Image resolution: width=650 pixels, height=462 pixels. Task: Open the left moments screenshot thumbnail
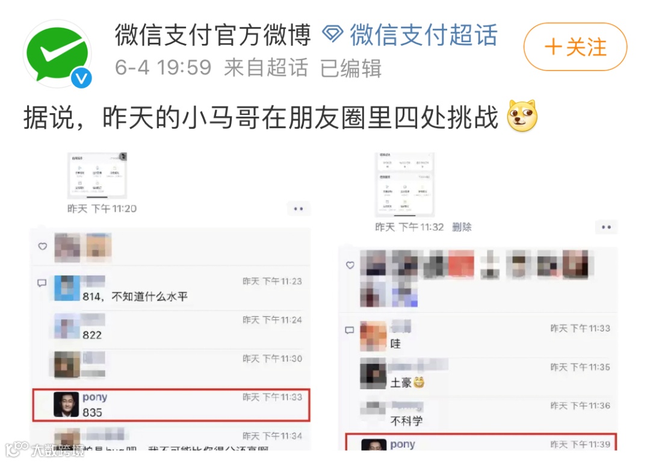point(97,175)
